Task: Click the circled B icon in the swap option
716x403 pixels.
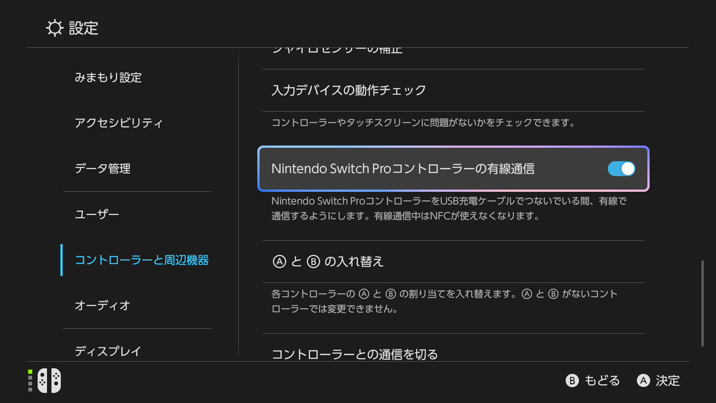Action: tap(313, 262)
